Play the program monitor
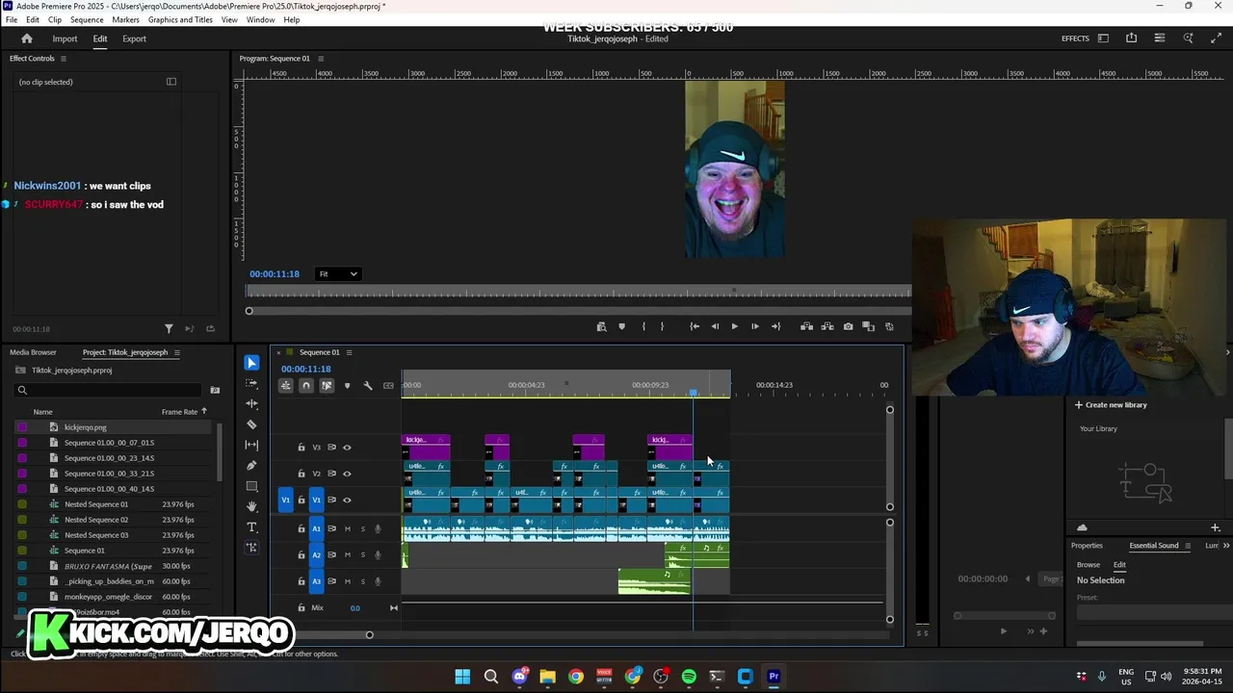Screen dimensions: 1233x693 coord(734,326)
